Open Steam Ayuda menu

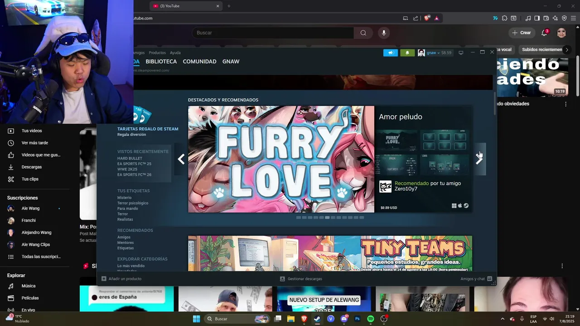point(175,53)
